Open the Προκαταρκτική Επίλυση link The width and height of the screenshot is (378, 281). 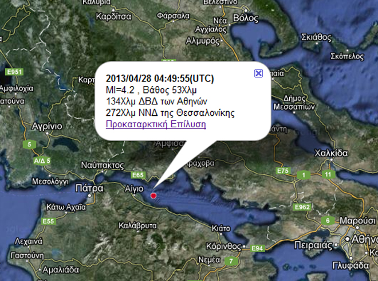(x=156, y=124)
